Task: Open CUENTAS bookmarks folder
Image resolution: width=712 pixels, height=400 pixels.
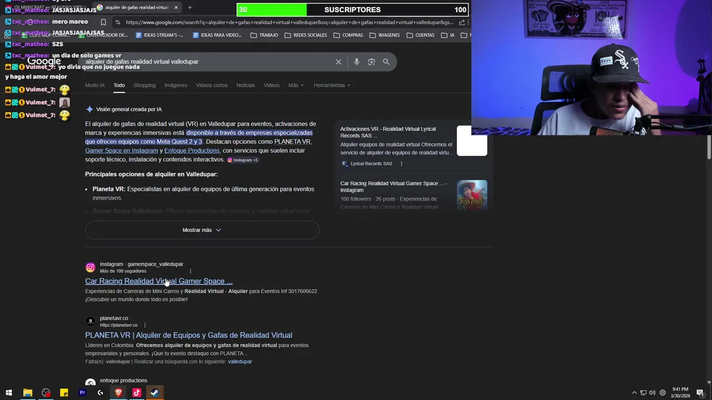Action: point(421,35)
